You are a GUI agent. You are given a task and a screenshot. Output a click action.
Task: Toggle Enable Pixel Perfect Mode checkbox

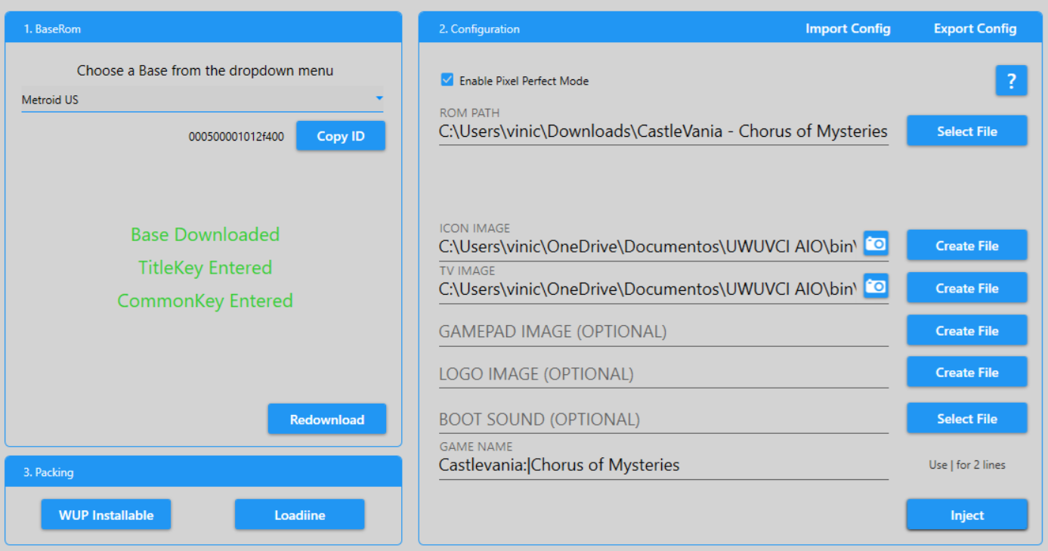[447, 80]
